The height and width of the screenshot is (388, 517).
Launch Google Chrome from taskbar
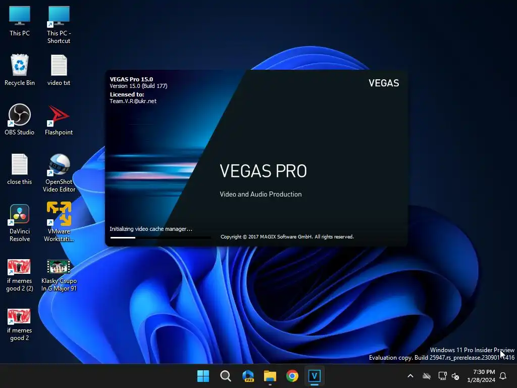point(292,376)
